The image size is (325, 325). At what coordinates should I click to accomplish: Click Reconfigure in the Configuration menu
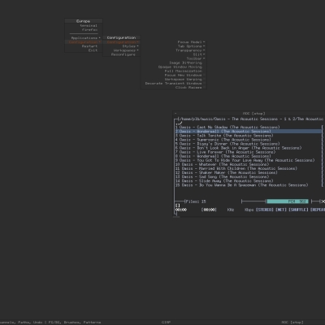tap(121, 54)
